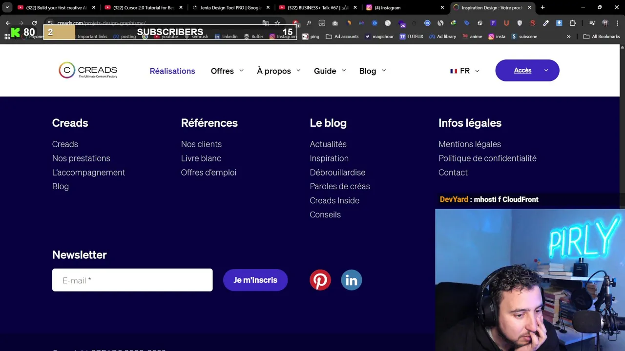
Task: Open the Chrome three-dot menu
Action: click(617, 23)
